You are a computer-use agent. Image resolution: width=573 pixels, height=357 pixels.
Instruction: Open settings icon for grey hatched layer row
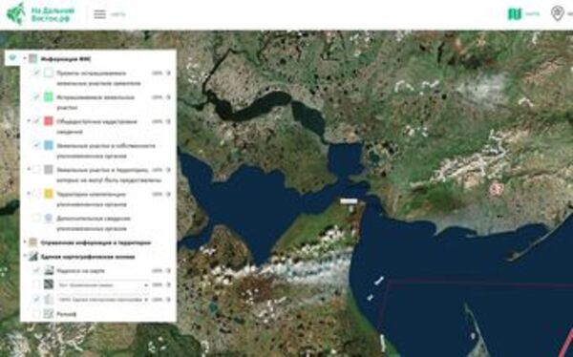pyautogui.click(x=168, y=170)
